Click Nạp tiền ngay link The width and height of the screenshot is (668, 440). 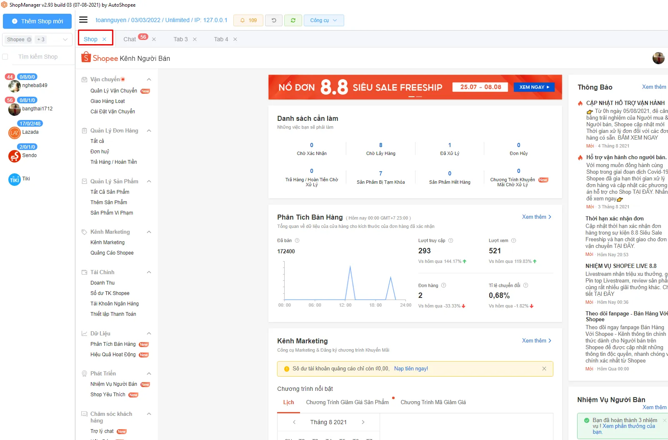(411, 369)
